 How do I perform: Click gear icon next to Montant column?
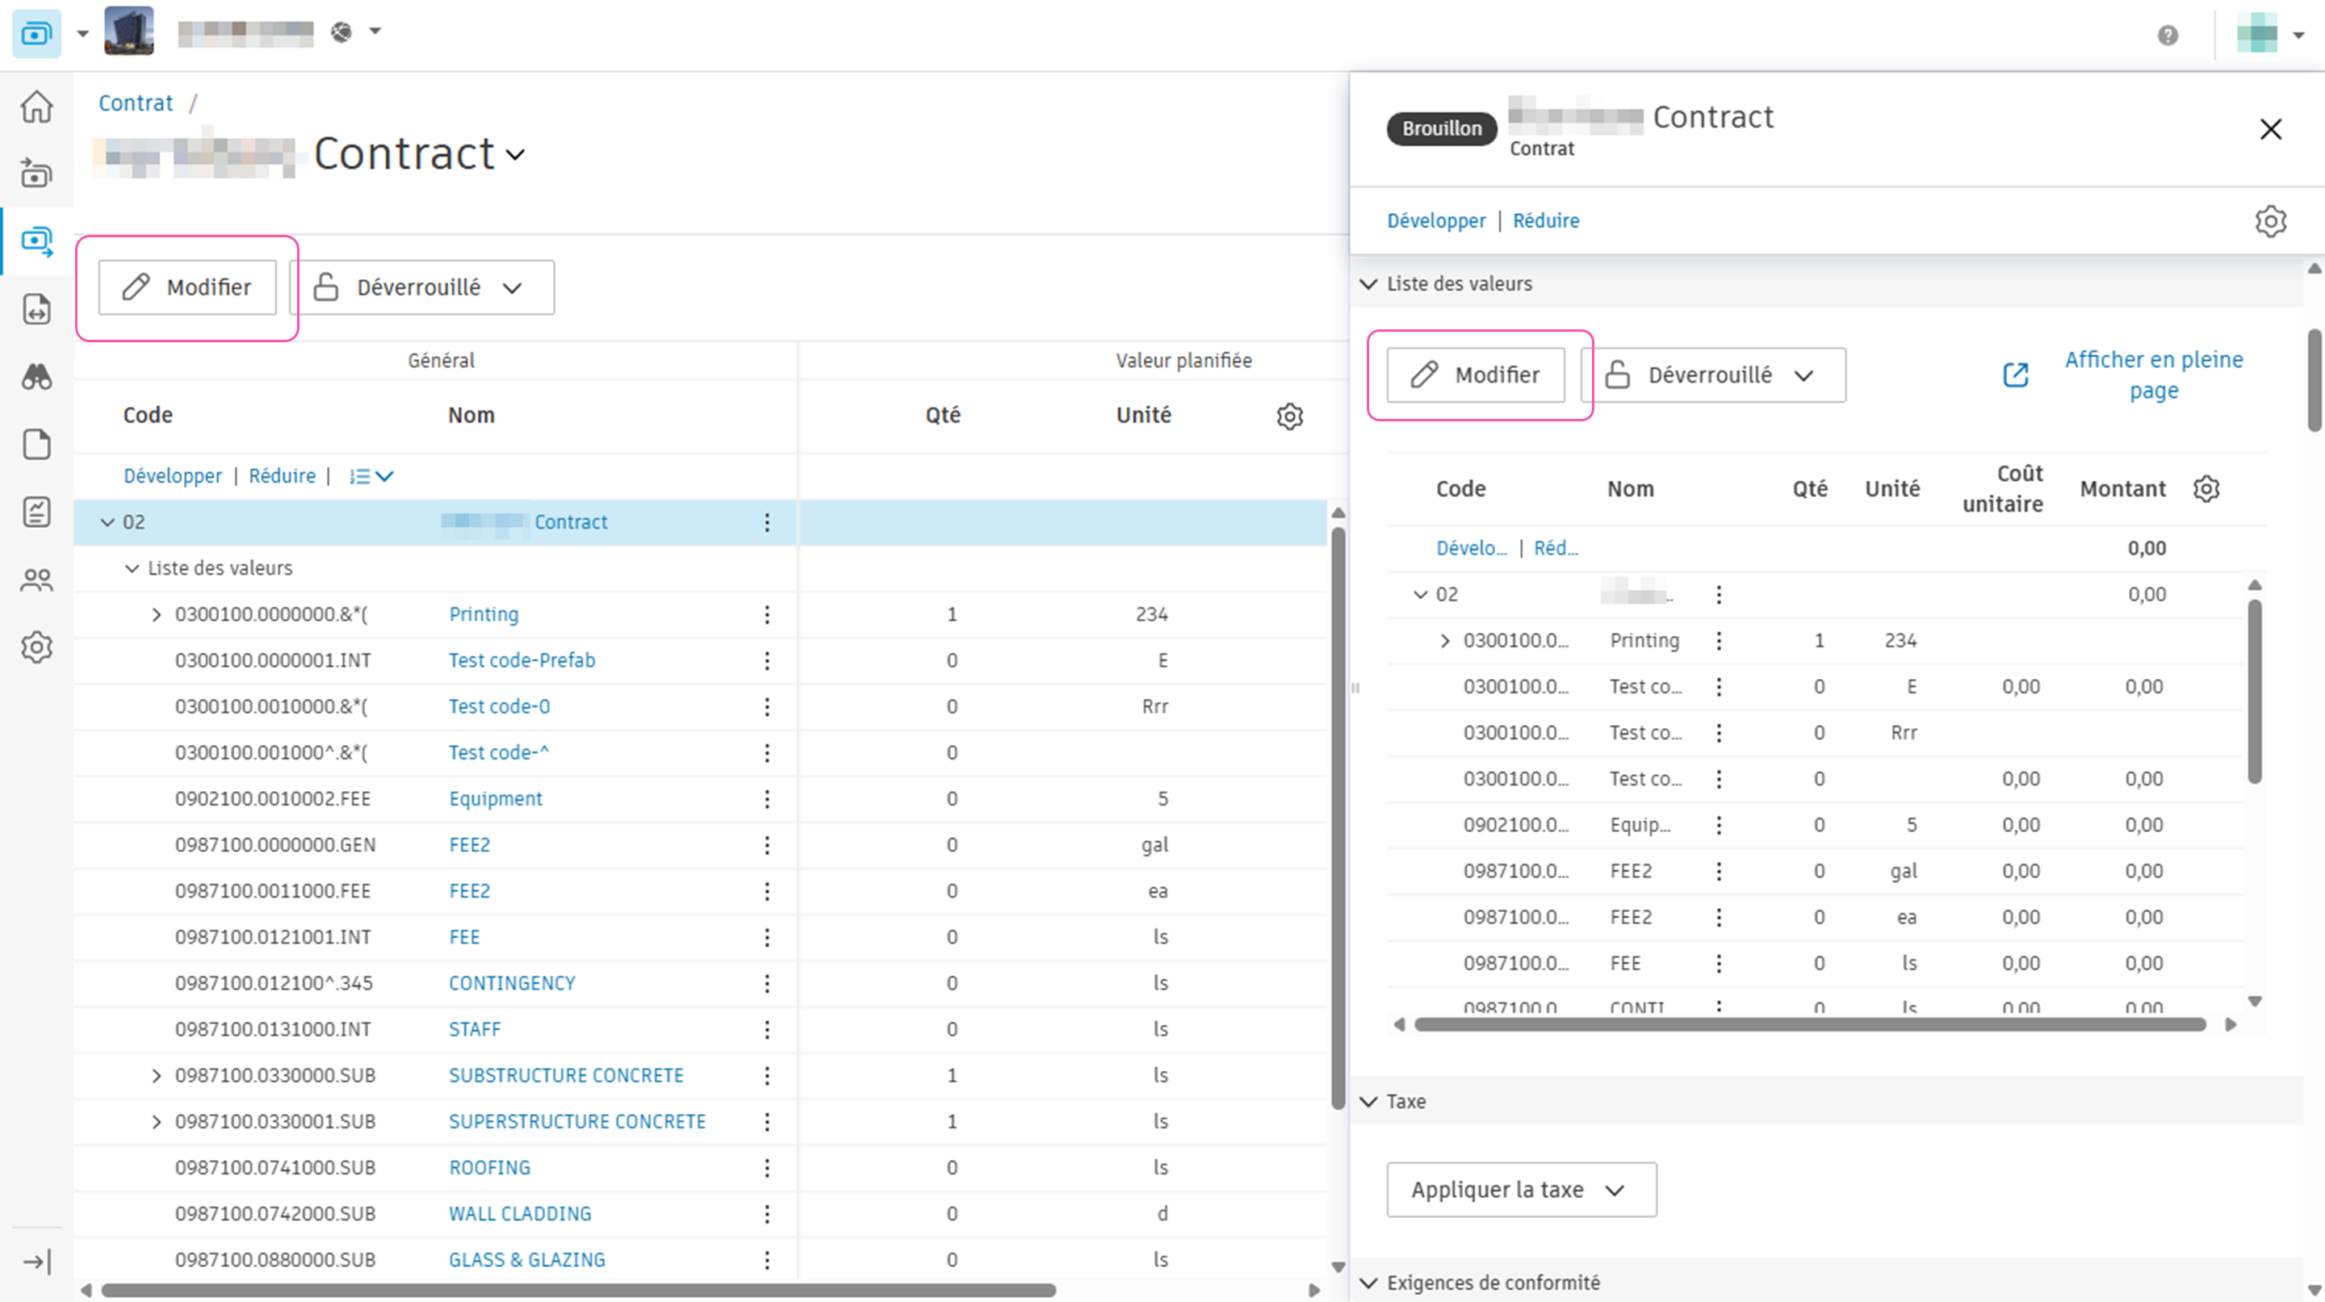click(x=2206, y=489)
